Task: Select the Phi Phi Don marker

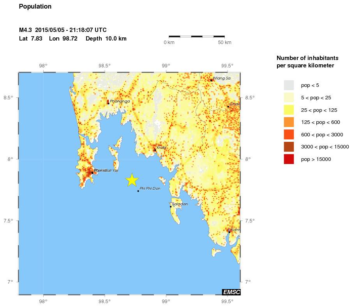Action: tap(138, 191)
